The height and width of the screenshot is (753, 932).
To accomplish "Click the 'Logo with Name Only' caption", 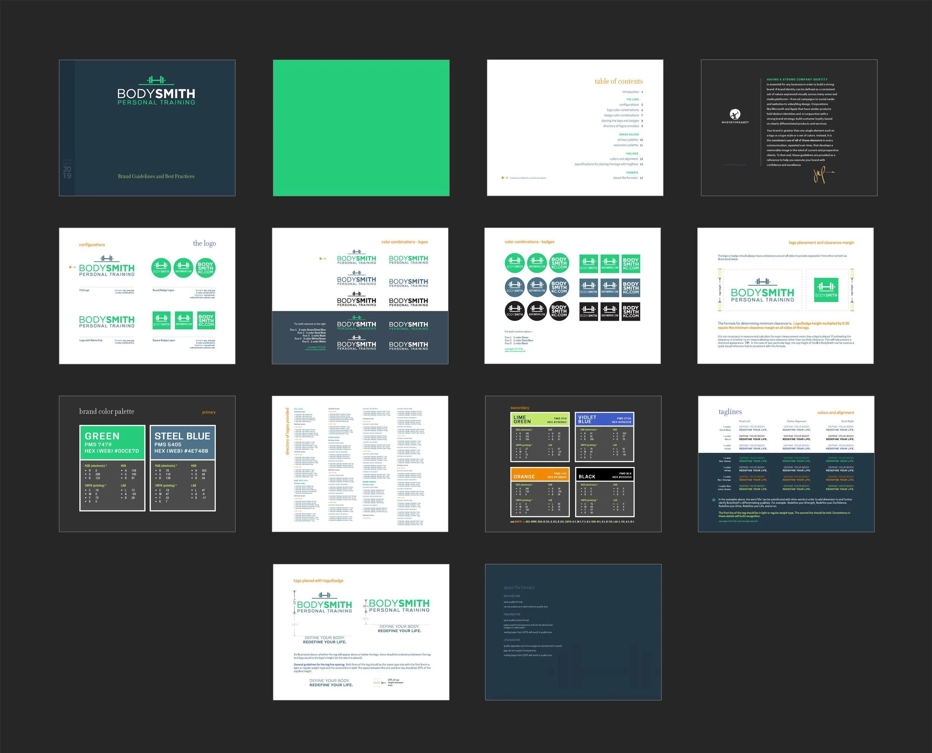I will [x=91, y=341].
